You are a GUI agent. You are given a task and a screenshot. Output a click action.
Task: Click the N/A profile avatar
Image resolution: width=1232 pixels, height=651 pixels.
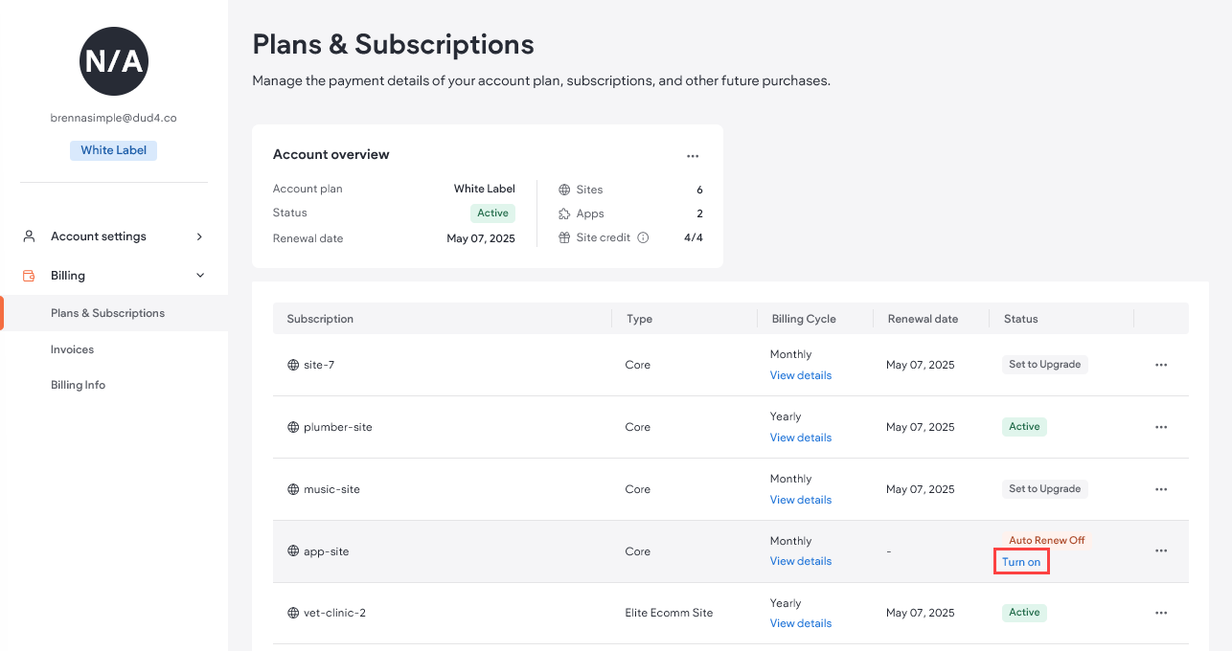pyautogui.click(x=113, y=60)
